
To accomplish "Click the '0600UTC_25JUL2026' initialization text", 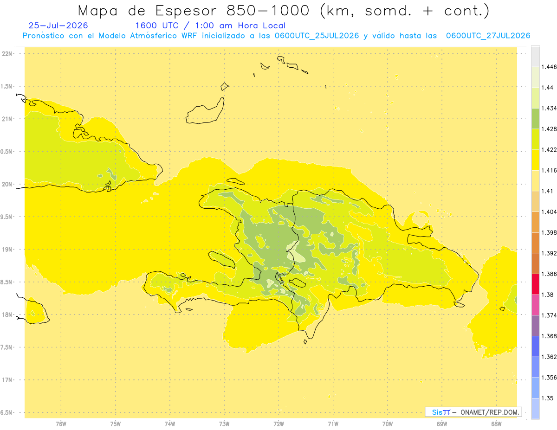I will [317, 36].
